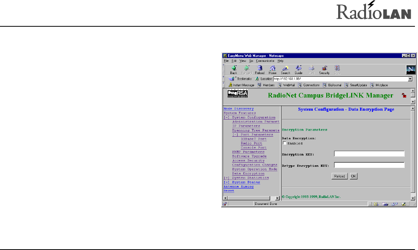Screen dimensions: 418x250
Task: Click the Guide toolbar icon
Action: tap(298, 68)
